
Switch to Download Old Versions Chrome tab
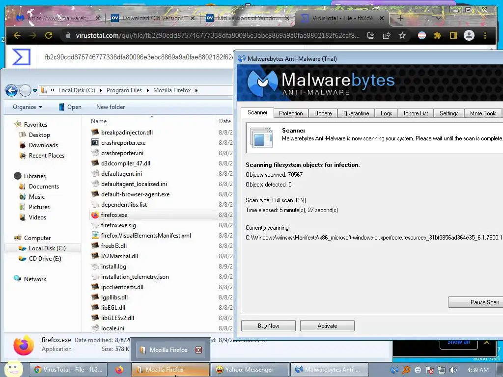click(x=153, y=18)
